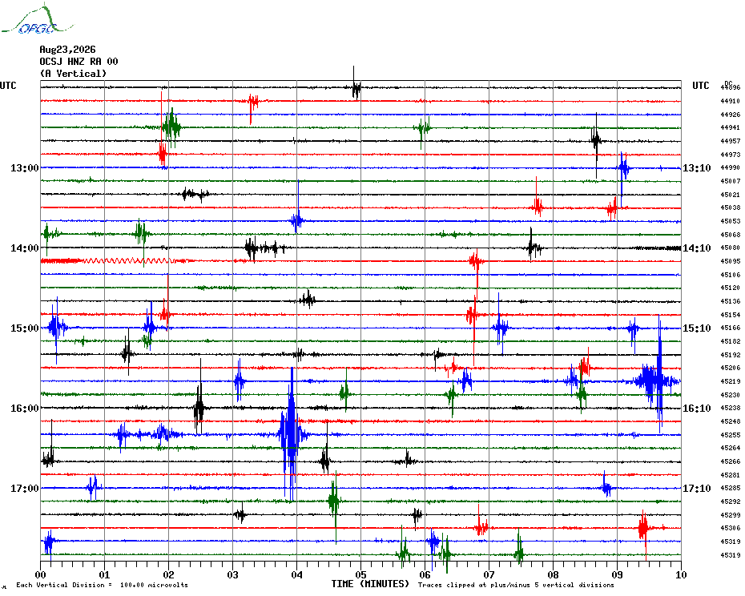Click DC value 44957

click(731, 141)
